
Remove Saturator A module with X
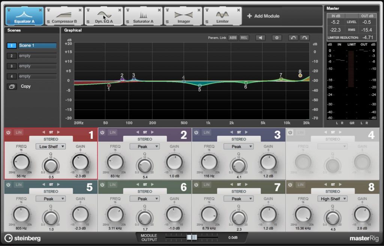pyautogui.click(x=159, y=10)
